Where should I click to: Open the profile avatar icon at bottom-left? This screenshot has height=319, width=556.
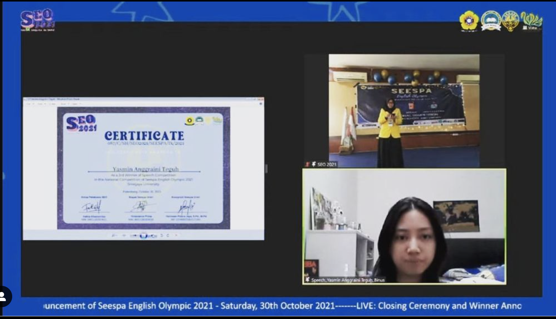click(x=4, y=297)
